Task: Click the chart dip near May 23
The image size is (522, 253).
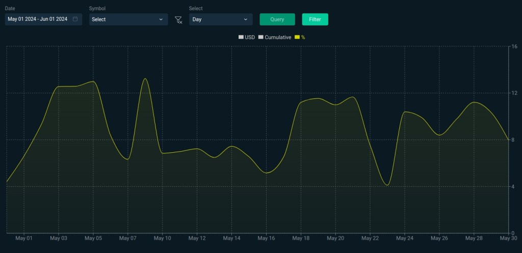Action: tap(387, 185)
